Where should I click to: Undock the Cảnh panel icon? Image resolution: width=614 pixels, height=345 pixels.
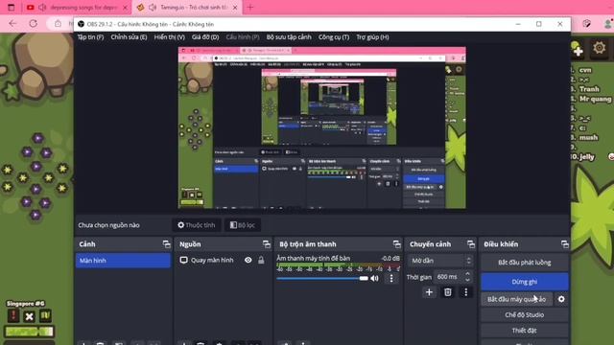point(166,244)
